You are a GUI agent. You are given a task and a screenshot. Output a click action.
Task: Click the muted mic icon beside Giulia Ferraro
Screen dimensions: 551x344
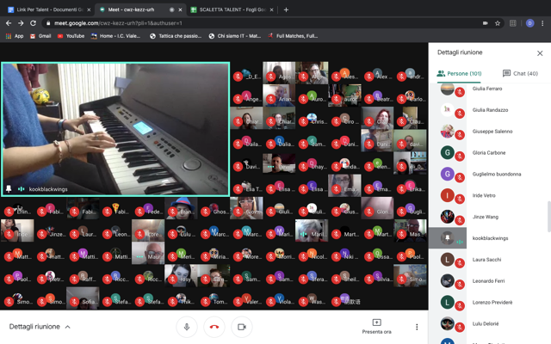[x=460, y=90]
